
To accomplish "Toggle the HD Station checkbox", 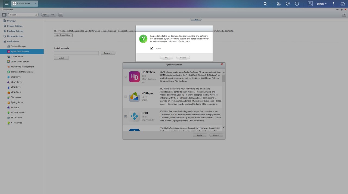I will [125, 77].
